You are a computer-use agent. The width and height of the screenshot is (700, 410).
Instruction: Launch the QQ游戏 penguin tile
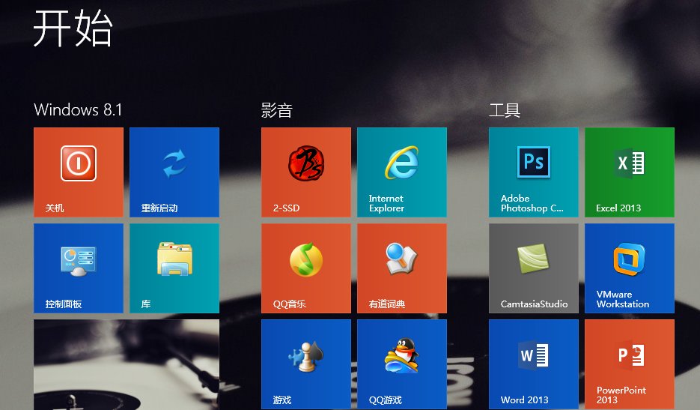(x=402, y=364)
